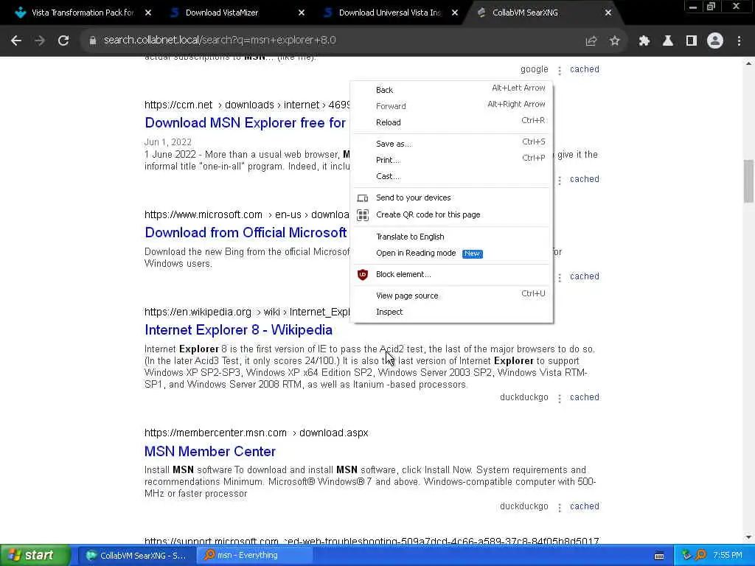Click the page vertical scrollbar thumb
Image resolution: width=755 pixels, height=566 pixels.
click(748, 181)
